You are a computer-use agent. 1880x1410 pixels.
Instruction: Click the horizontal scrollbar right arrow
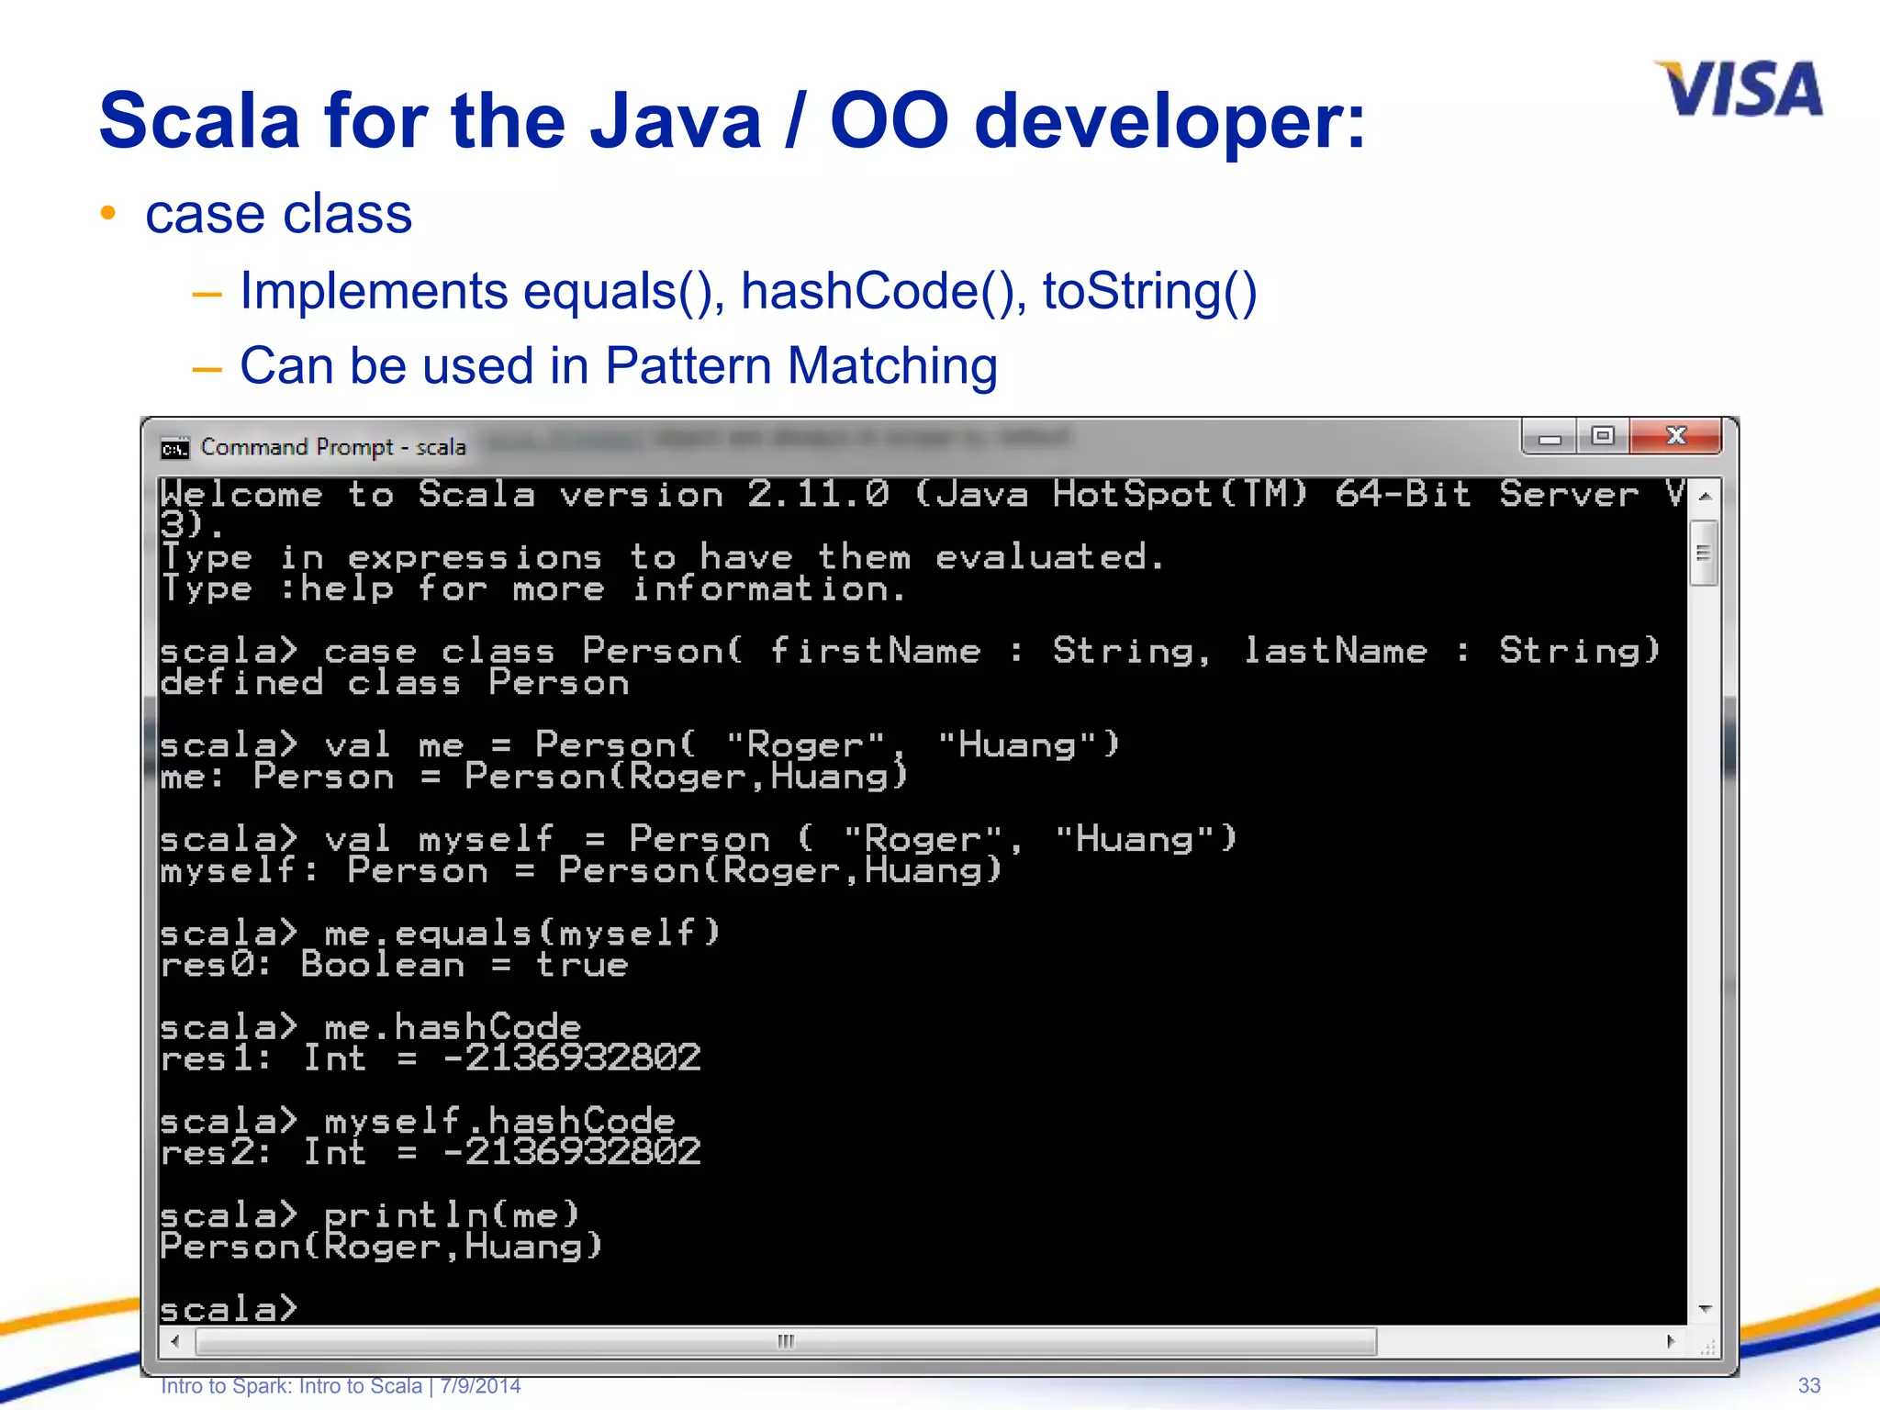pos(1671,1342)
